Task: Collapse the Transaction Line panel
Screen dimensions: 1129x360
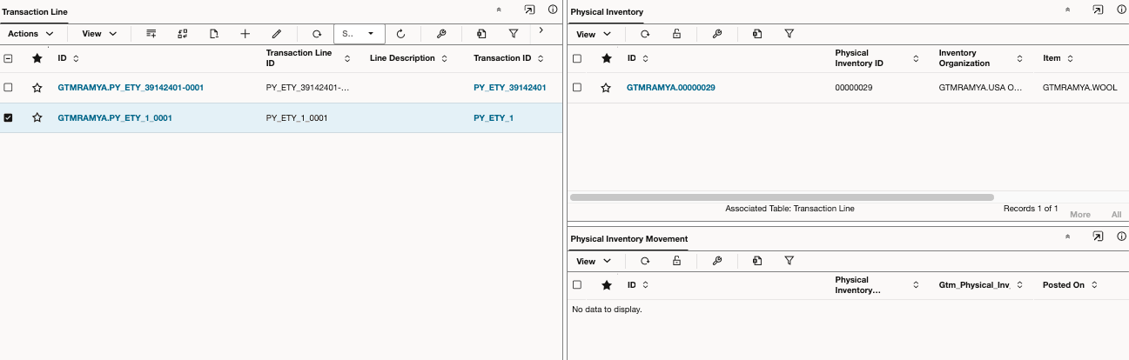Action: 499,10
